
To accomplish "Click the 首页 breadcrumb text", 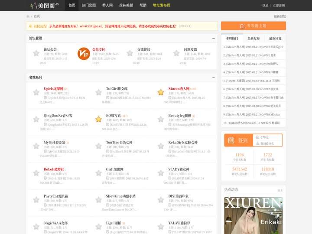I will click(37, 16).
